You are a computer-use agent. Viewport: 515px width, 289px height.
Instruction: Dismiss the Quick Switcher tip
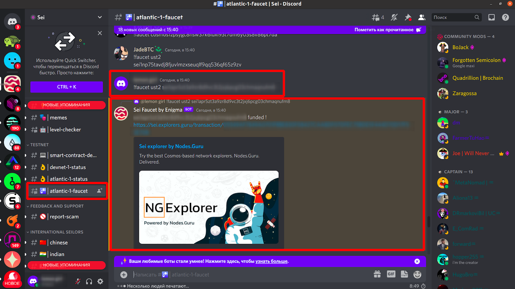100,33
